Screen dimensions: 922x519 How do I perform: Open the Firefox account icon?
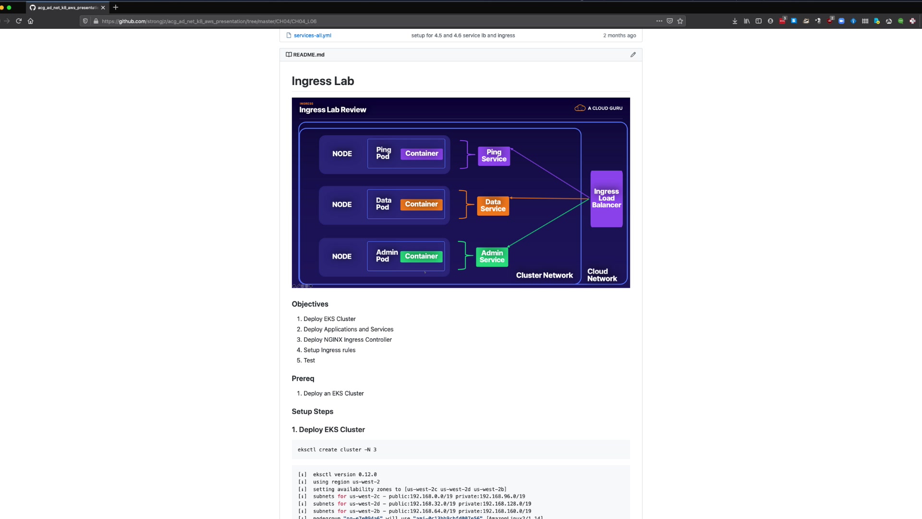coord(770,21)
